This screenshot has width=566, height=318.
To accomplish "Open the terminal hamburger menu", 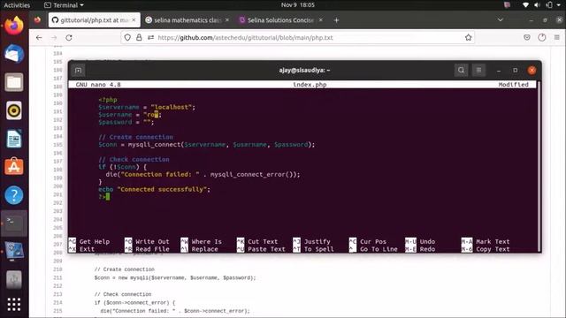I will [478, 71].
